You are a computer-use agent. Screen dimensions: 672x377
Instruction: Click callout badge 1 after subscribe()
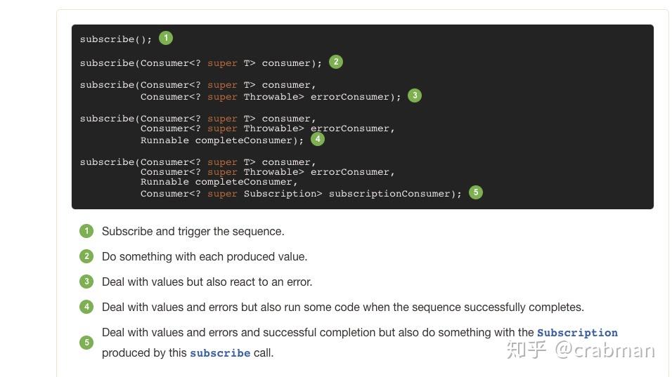coord(166,38)
